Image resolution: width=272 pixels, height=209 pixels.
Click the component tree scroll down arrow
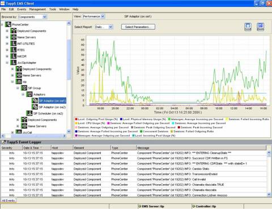[69, 131]
